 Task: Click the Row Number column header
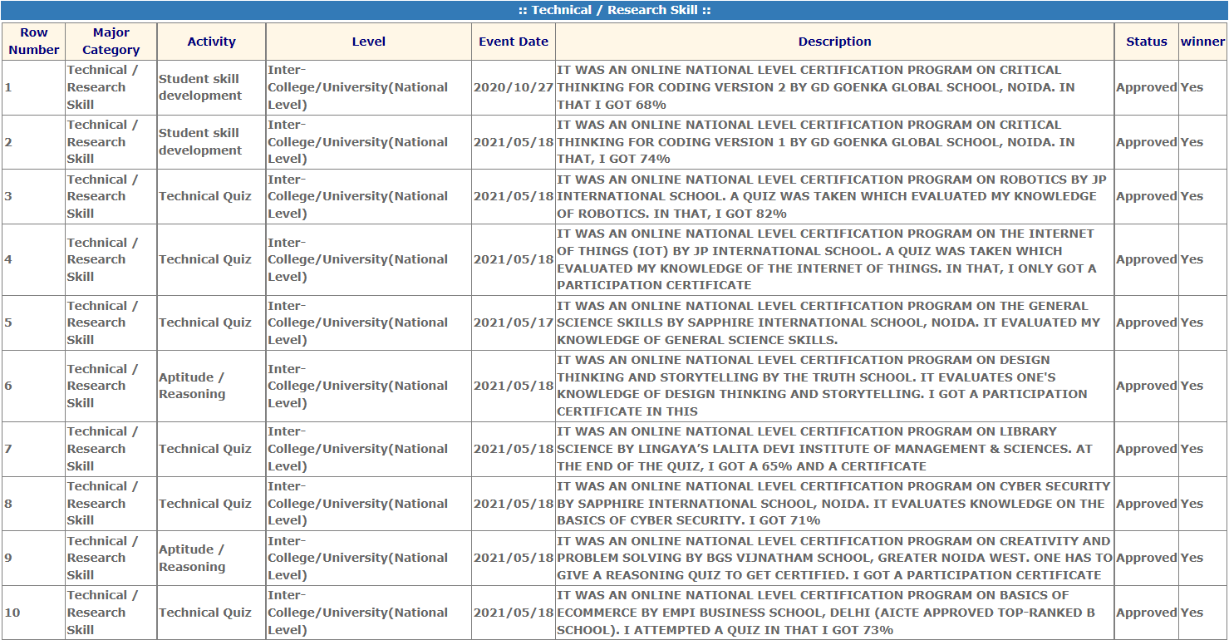click(33, 42)
